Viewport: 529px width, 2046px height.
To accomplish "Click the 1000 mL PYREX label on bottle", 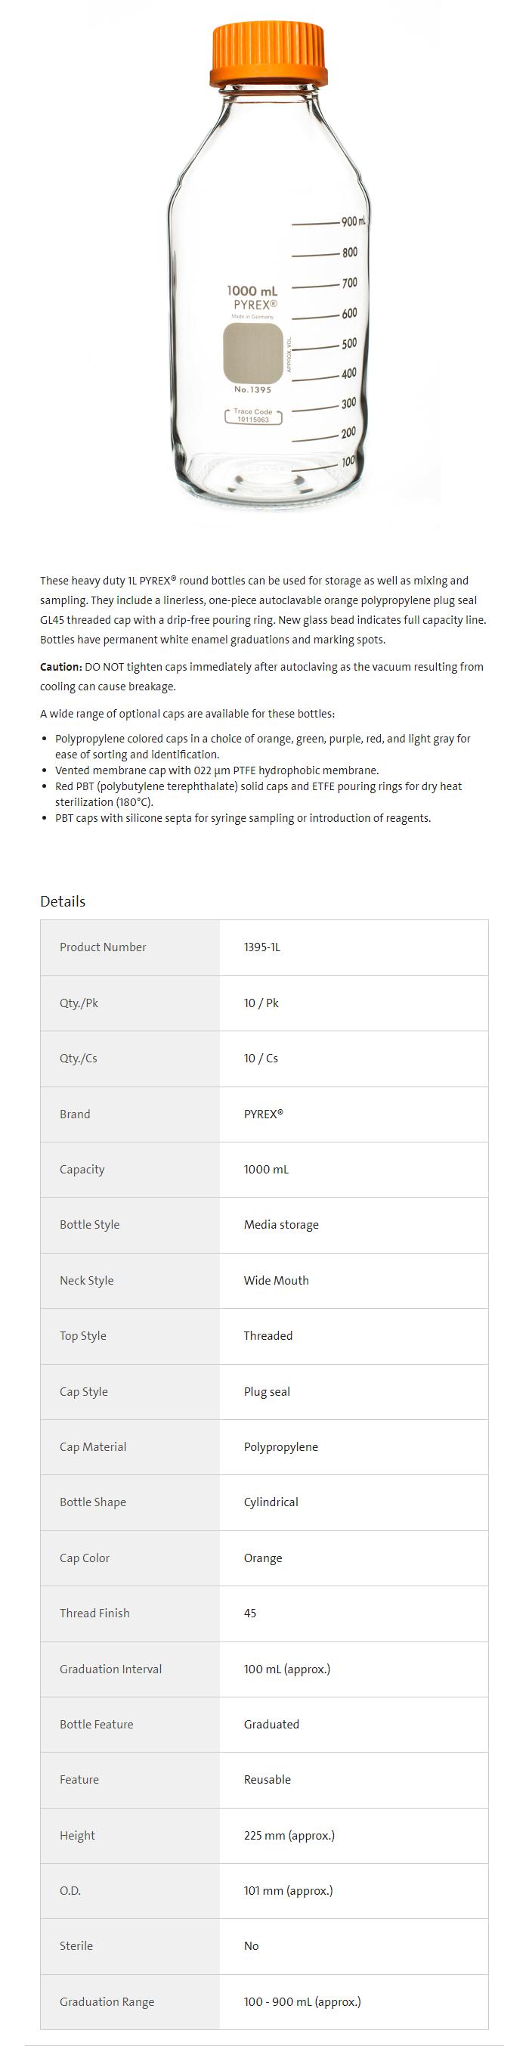I will click(252, 298).
